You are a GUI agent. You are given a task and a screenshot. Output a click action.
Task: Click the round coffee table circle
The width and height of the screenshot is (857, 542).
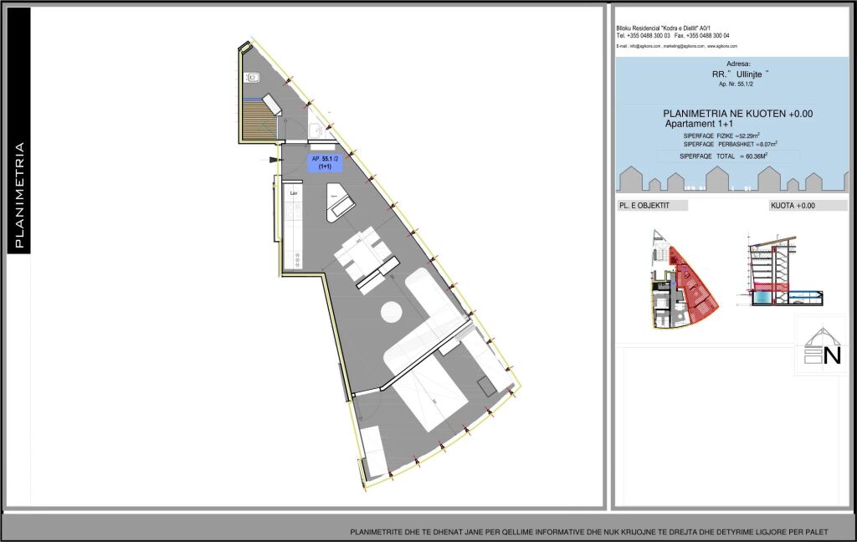[x=392, y=313]
